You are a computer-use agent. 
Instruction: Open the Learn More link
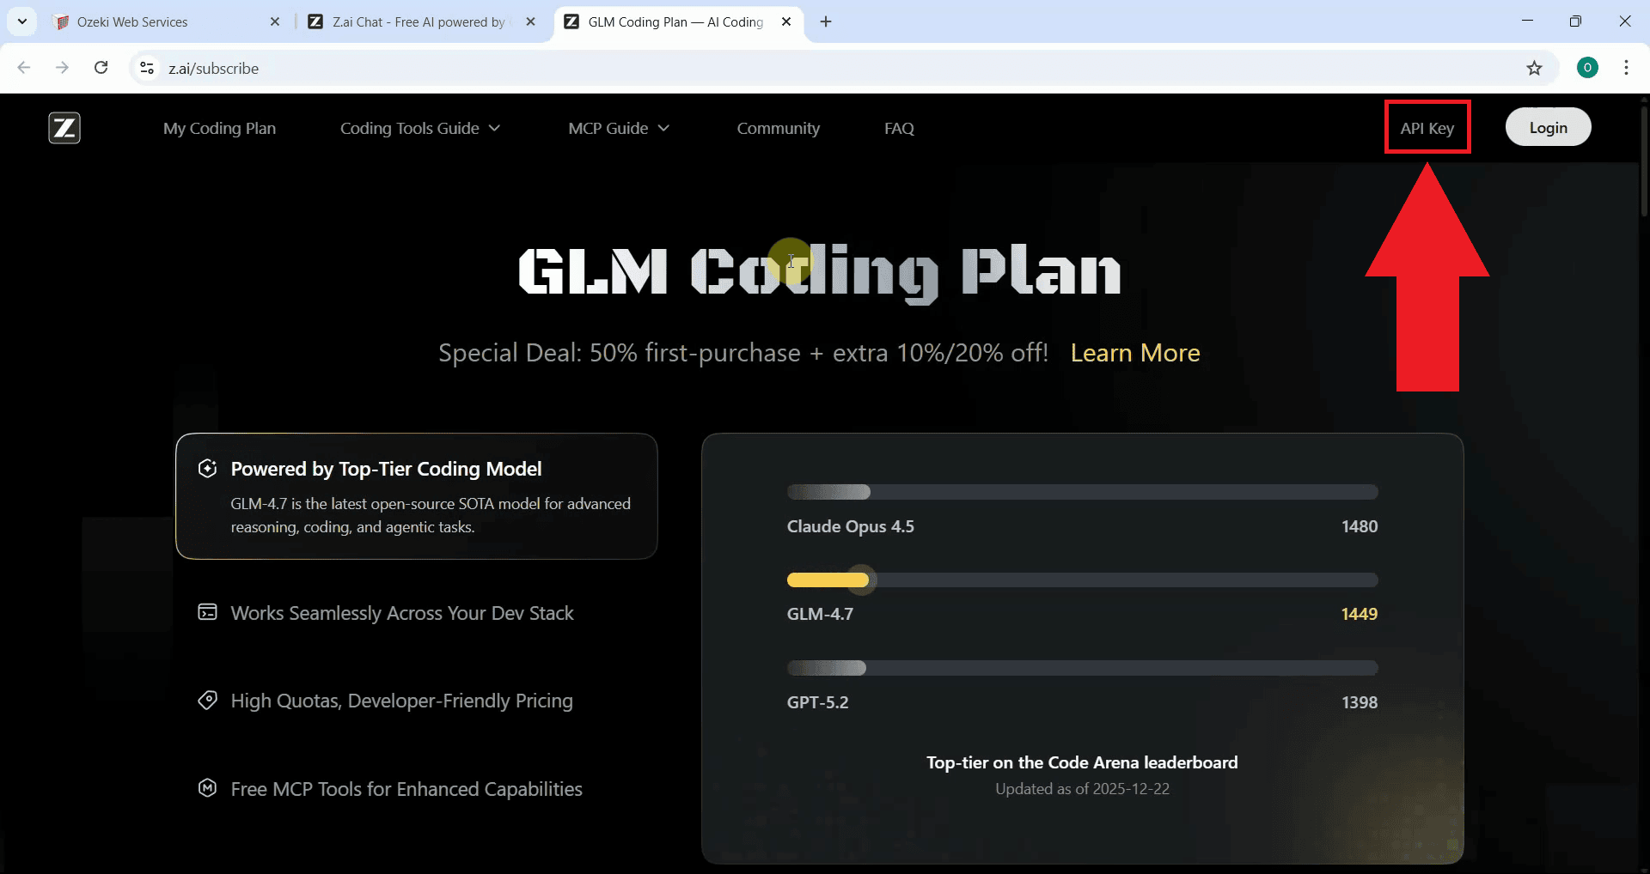1134,352
